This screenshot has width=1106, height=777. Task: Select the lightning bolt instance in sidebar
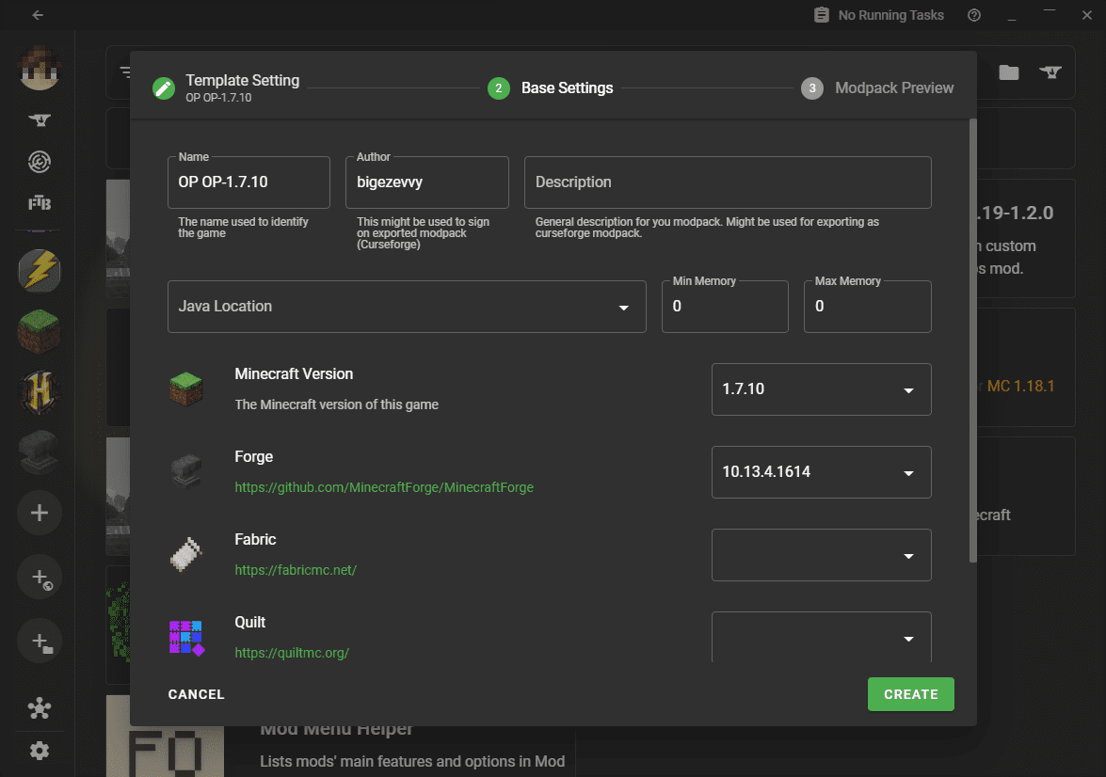[x=40, y=271]
